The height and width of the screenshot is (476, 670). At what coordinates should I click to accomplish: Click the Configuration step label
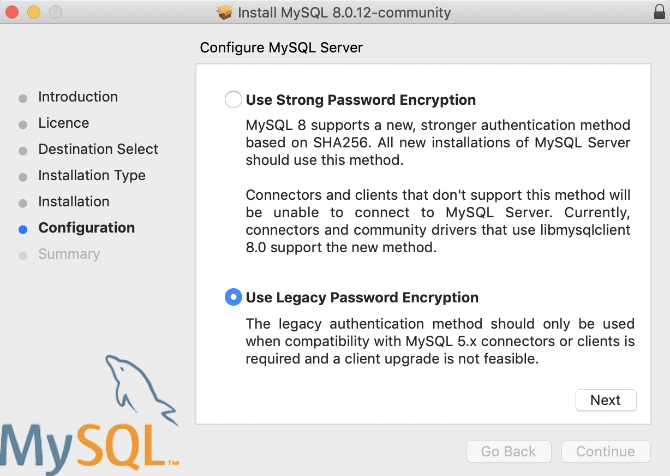[x=86, y=228]
